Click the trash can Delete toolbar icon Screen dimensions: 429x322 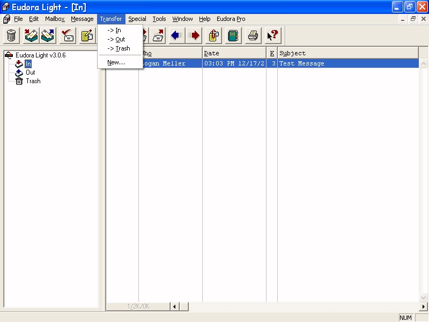[11, 35]
